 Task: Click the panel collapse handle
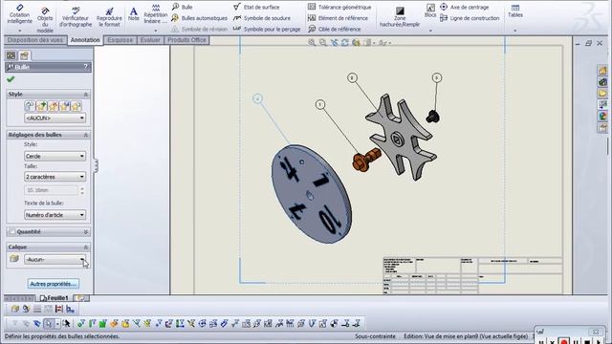coord(96,165)
